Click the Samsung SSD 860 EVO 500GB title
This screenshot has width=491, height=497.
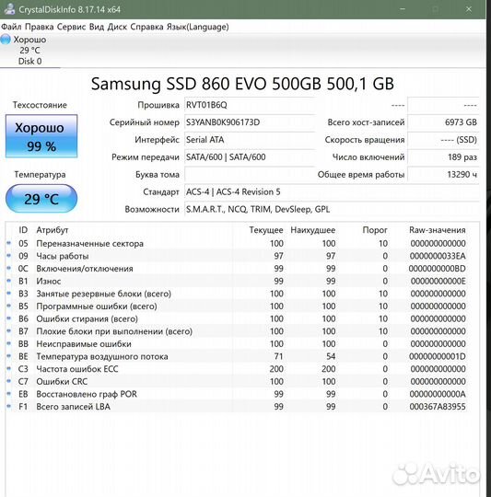242,84
